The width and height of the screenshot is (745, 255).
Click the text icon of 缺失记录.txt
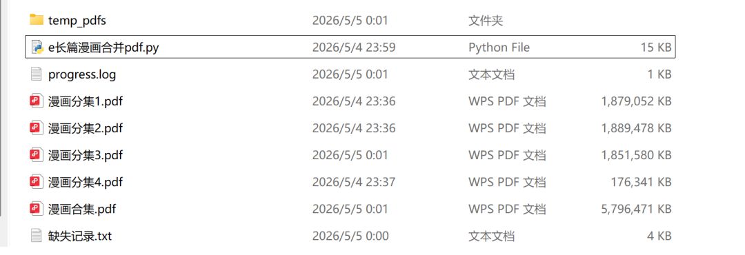(37, 236)
